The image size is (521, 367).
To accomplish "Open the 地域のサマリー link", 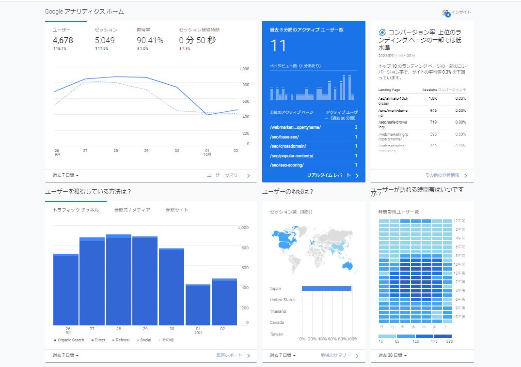I will click(x=335, y=355).
